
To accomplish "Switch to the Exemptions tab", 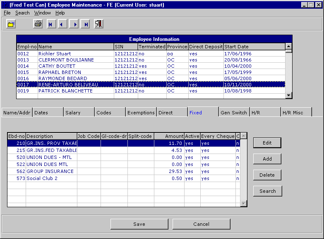I will tap(141, 113).
